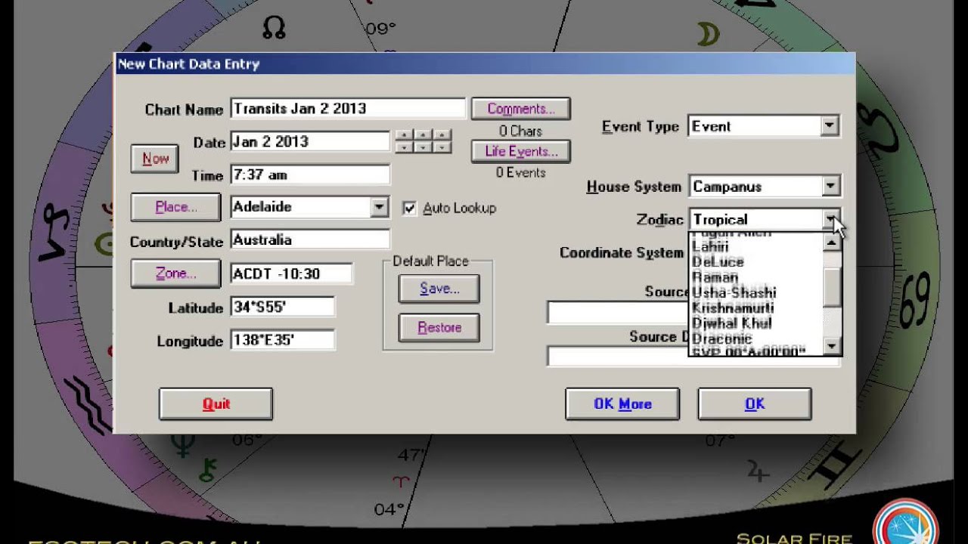Click the time zone field ACDT -10:30

[291, 274]
